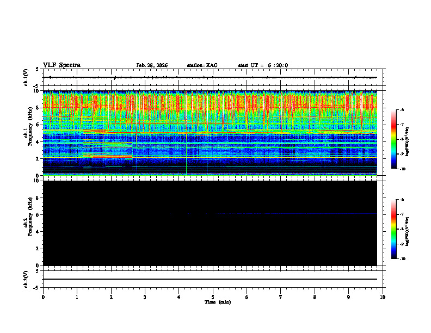Select the "start UT = 6:20:0" text
This screenshot has width=431, height=333.
(x=263, y=65)
